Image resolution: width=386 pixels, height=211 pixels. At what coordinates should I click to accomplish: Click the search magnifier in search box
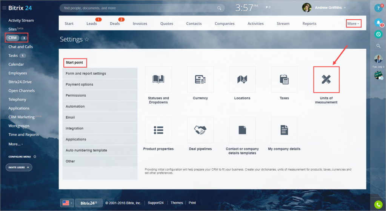pos(219,8)
